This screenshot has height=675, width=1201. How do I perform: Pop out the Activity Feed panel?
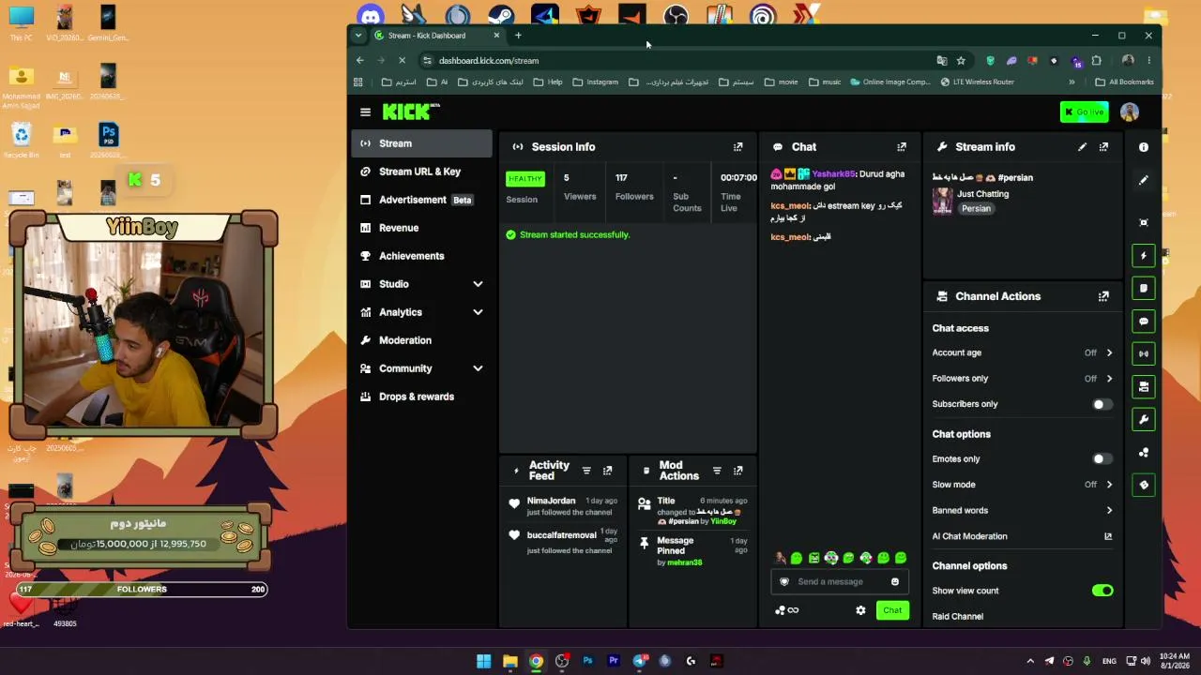pyautogui.click(x=608, y=471)
